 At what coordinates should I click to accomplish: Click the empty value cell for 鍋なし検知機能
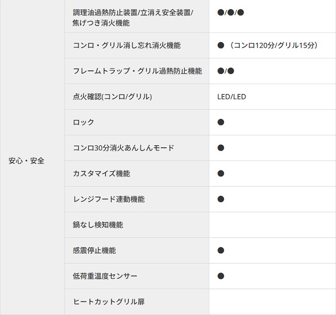click(x=272, y=225)
